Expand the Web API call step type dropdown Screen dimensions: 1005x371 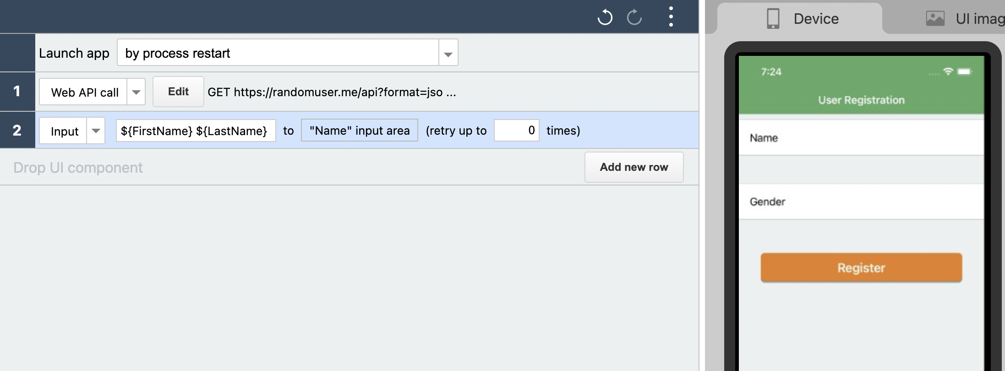(136, 92)
